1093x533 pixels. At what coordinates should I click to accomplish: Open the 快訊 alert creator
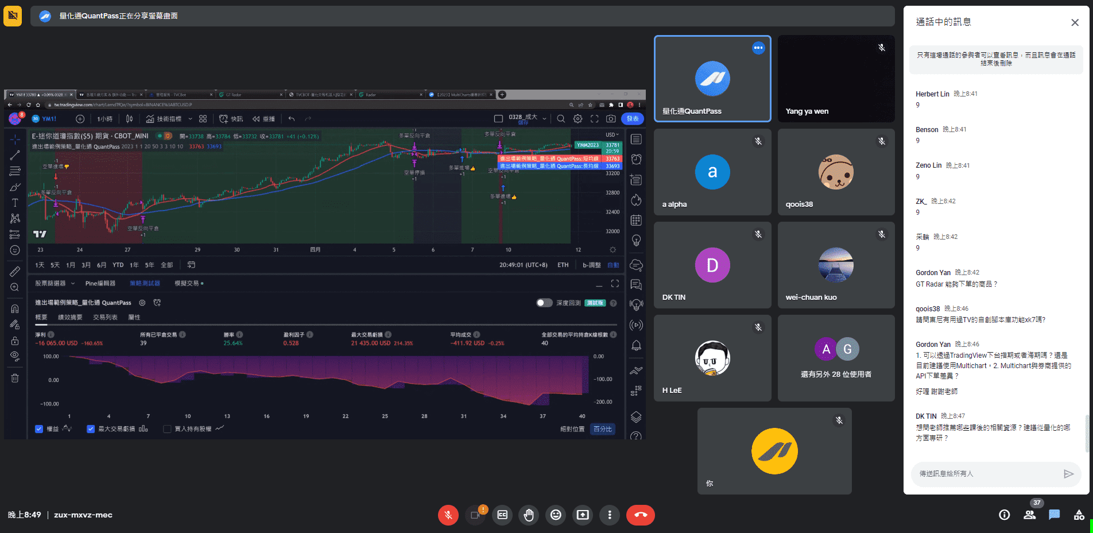231,119
